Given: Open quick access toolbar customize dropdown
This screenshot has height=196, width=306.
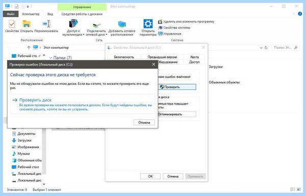Looking at the screenshot, I should click(x=28, y=7).
